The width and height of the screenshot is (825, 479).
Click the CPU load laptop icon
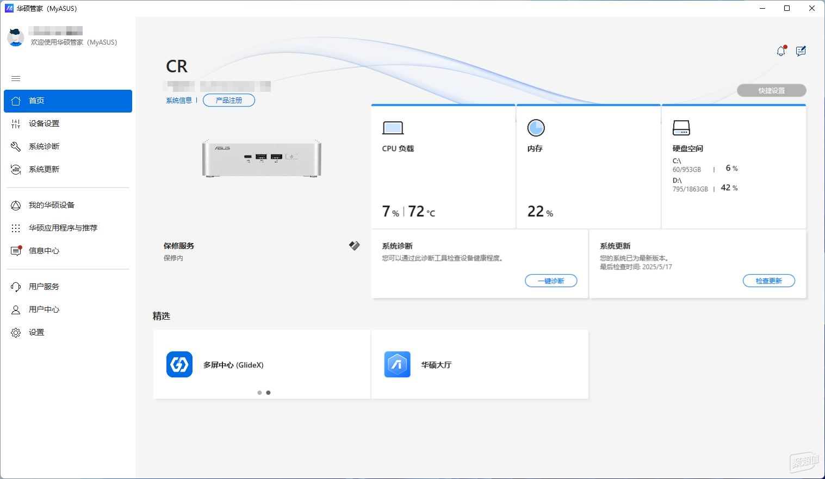coord(393,128)
